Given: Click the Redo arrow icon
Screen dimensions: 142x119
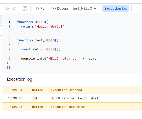Looking at the screenshot, I should tap(14, 8).
